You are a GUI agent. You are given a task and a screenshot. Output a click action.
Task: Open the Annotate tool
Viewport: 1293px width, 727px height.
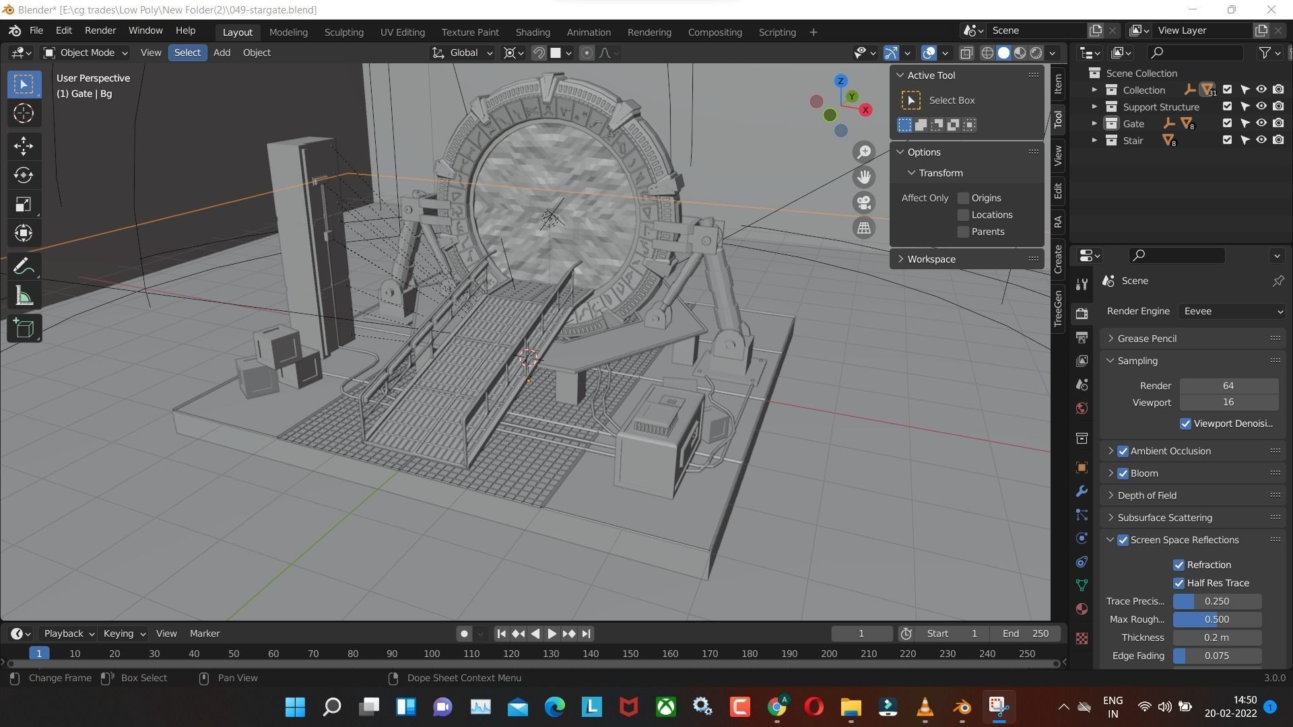tap(23, 265)
